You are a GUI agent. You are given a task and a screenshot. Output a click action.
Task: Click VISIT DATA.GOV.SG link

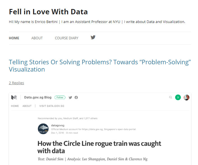(x=52, y=106)
